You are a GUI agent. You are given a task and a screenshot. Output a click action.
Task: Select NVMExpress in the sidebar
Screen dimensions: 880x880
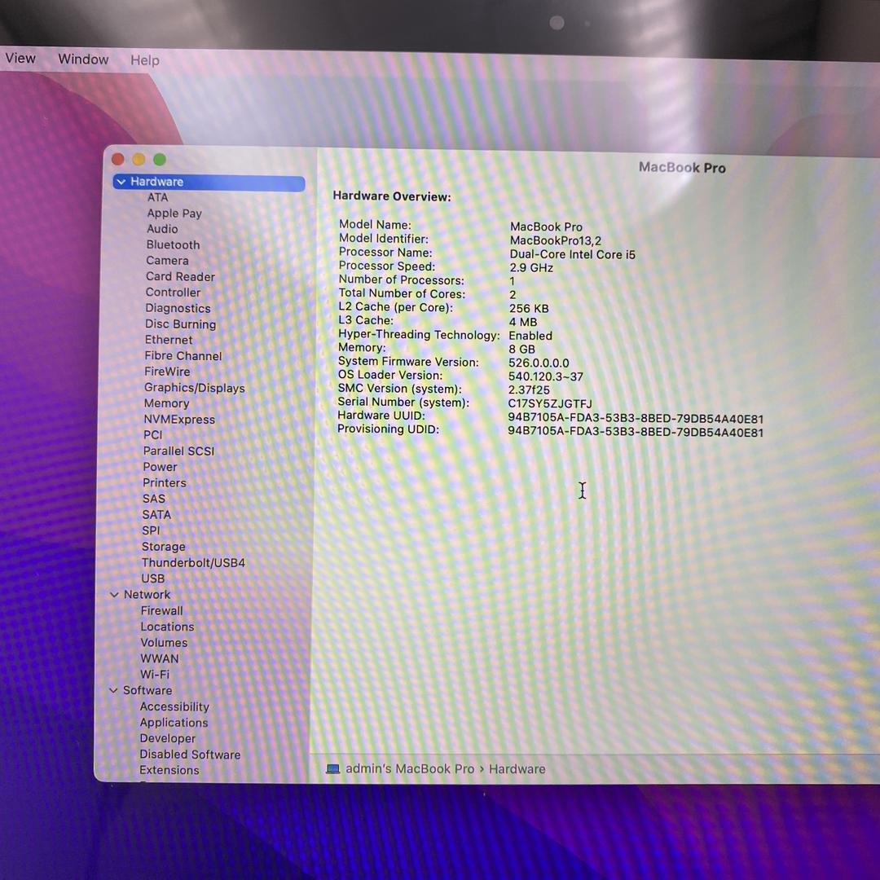pos(179,420)
